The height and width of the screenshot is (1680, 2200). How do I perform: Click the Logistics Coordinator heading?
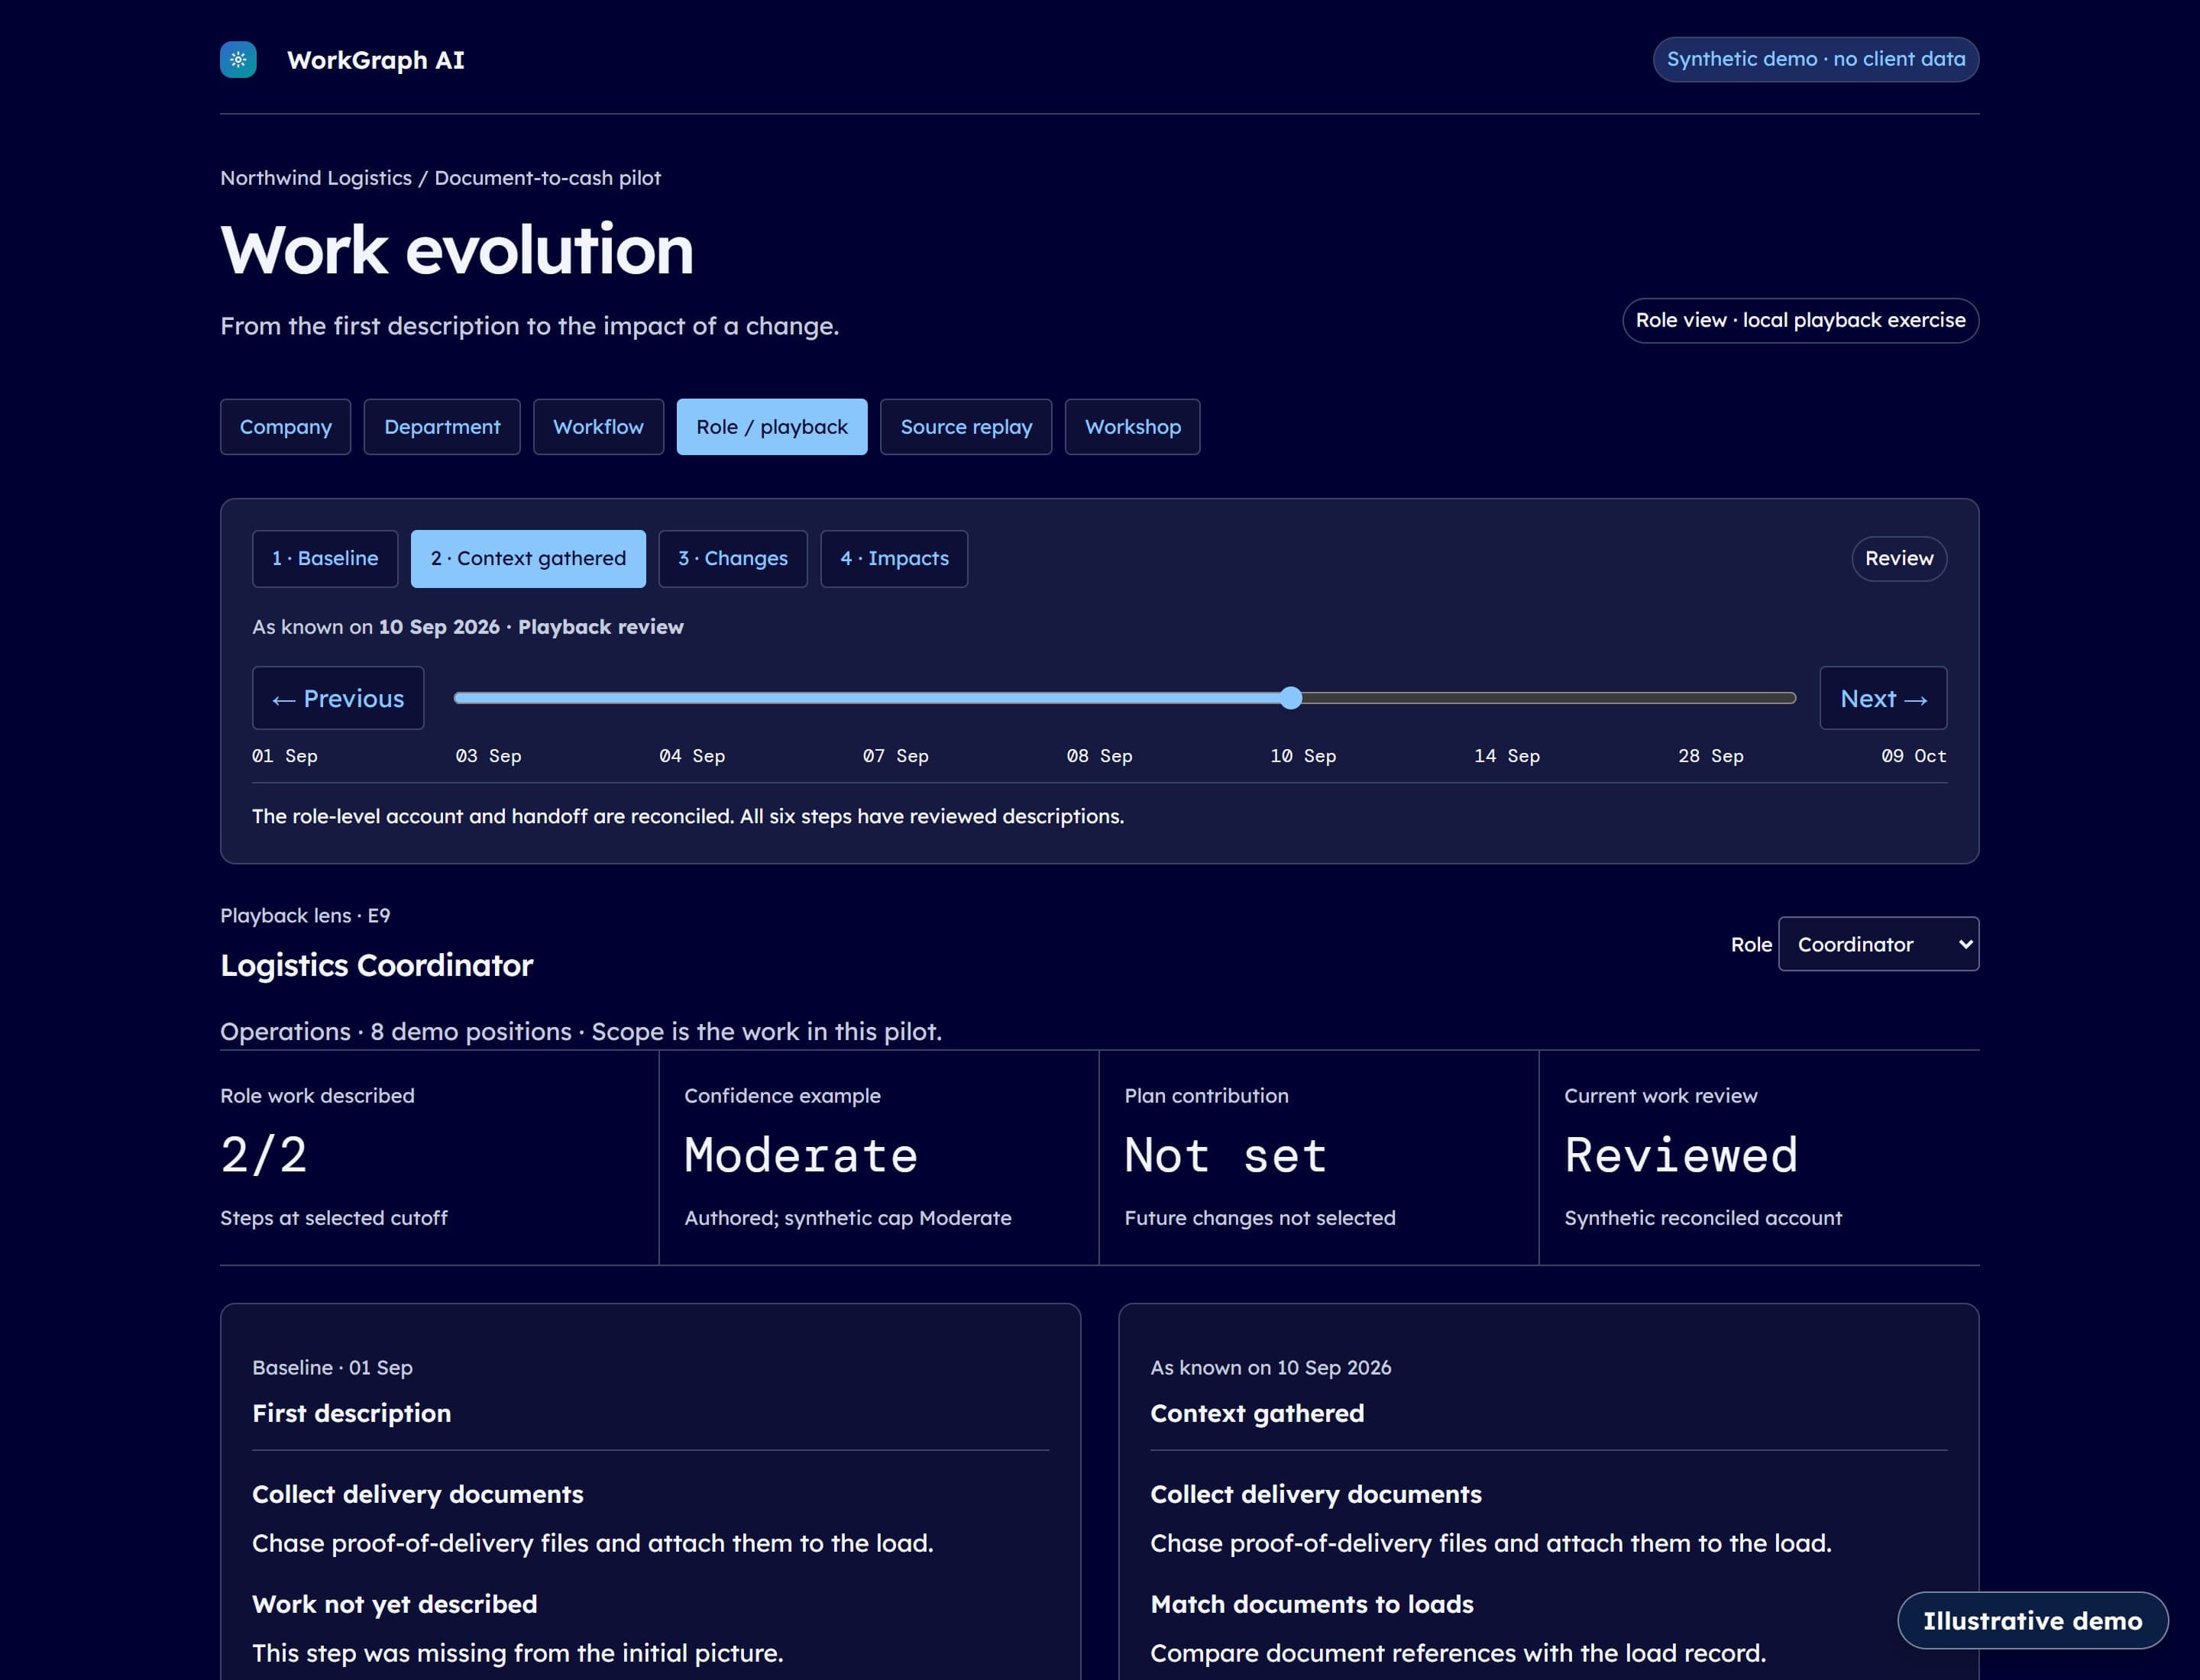click(x=376, y=965)
